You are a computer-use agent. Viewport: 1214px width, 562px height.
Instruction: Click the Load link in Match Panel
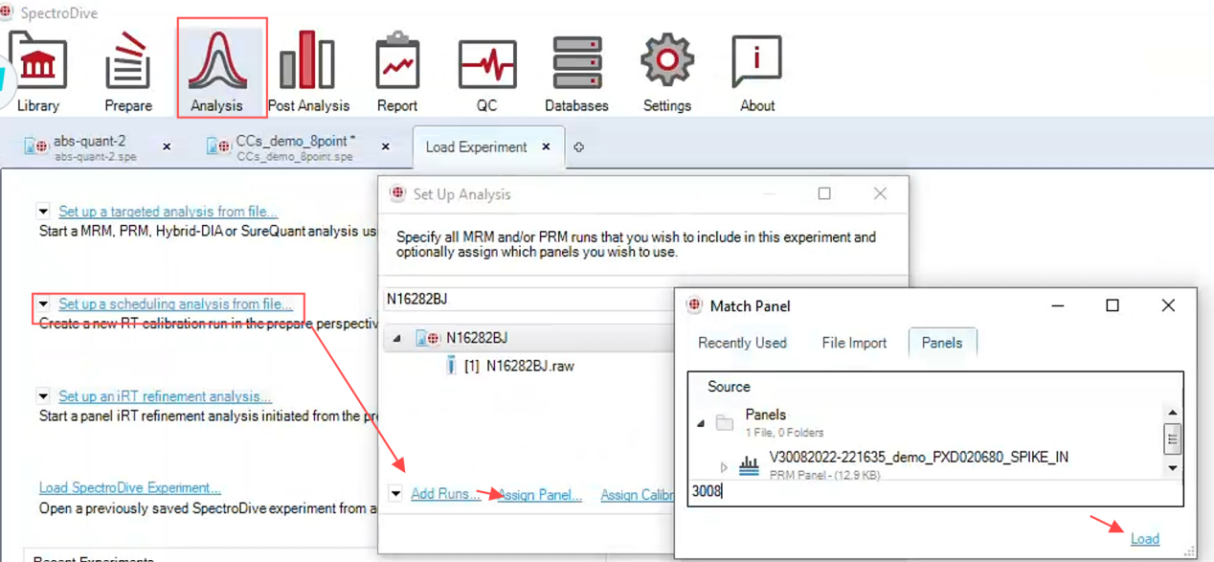point(1145,539)
